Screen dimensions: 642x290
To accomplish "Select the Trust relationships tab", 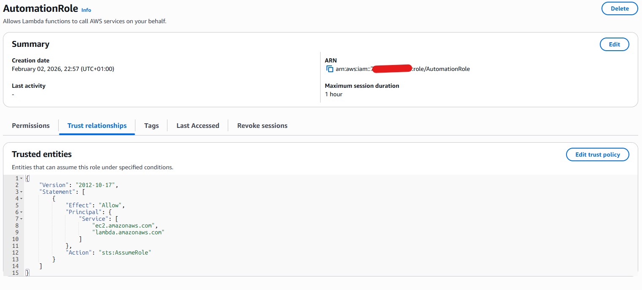I will (x=97, y=125).
